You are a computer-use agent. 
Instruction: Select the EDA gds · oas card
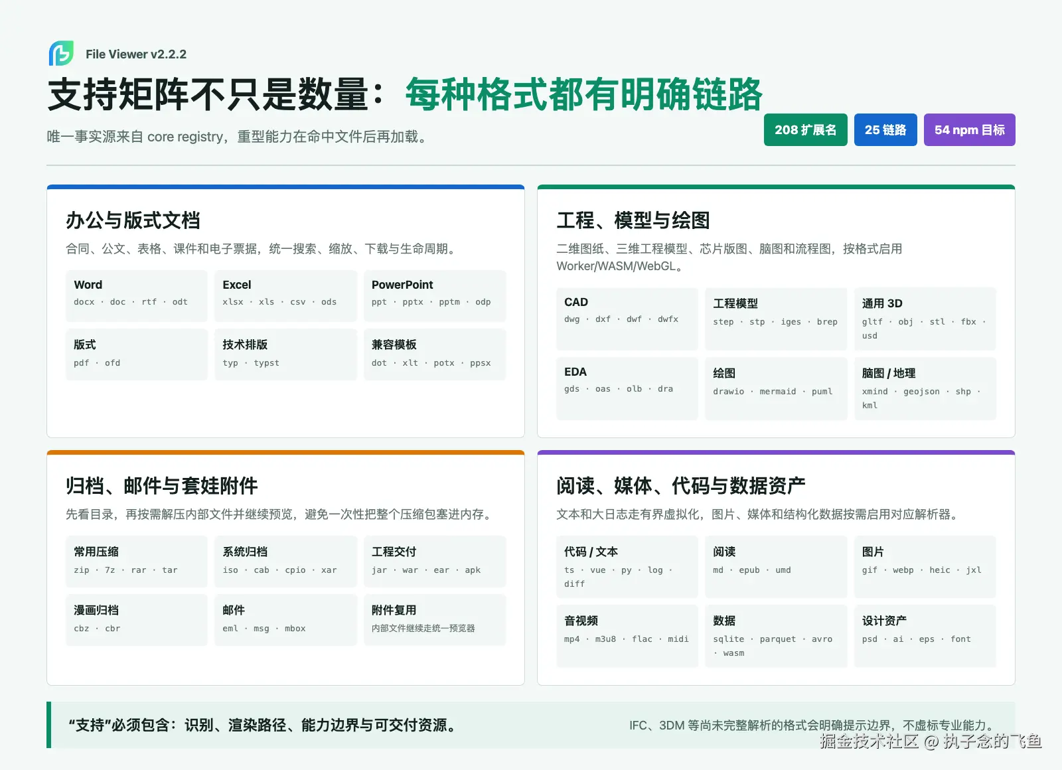click(627, 388)
